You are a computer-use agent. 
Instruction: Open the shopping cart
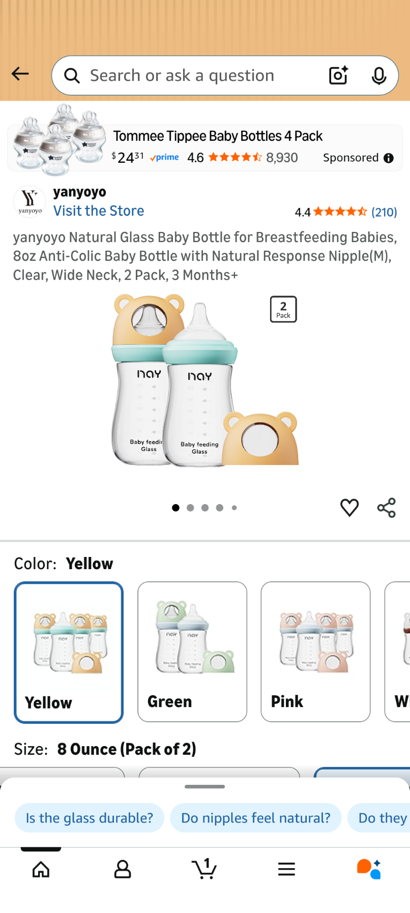click(204, 869)
